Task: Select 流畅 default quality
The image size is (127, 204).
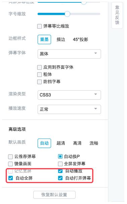Action: tap(94, 143)
